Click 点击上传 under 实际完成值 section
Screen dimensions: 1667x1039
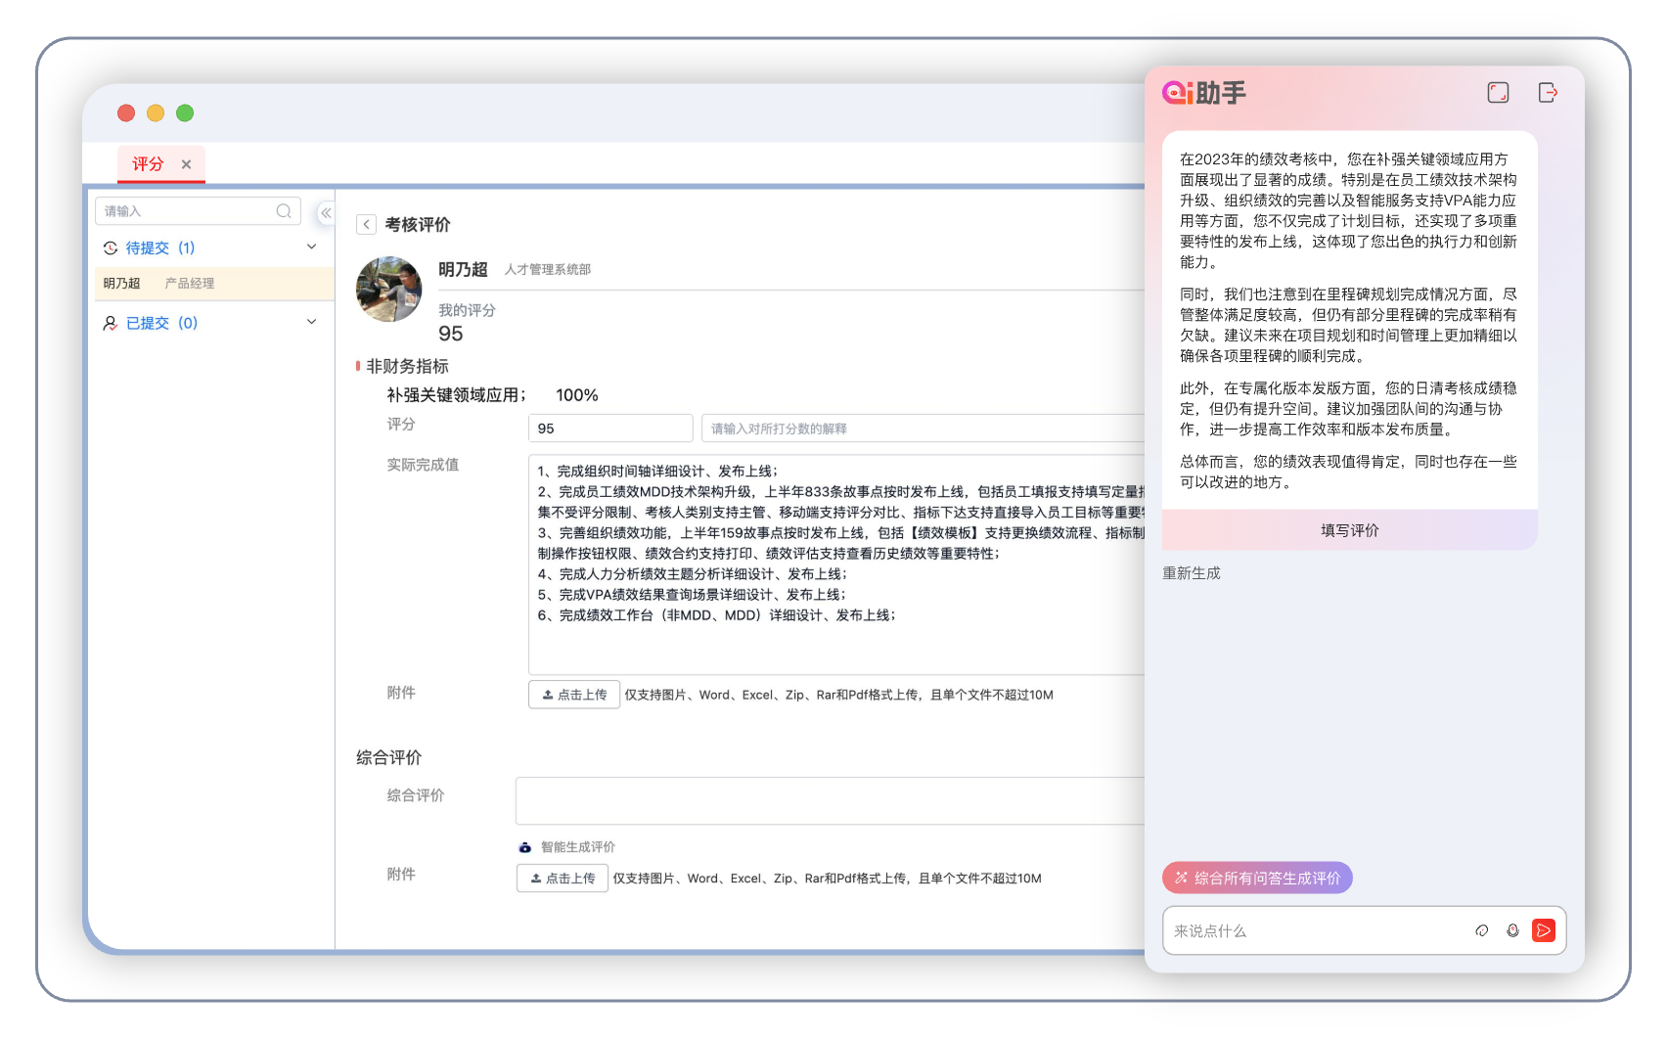click(574, 695)
